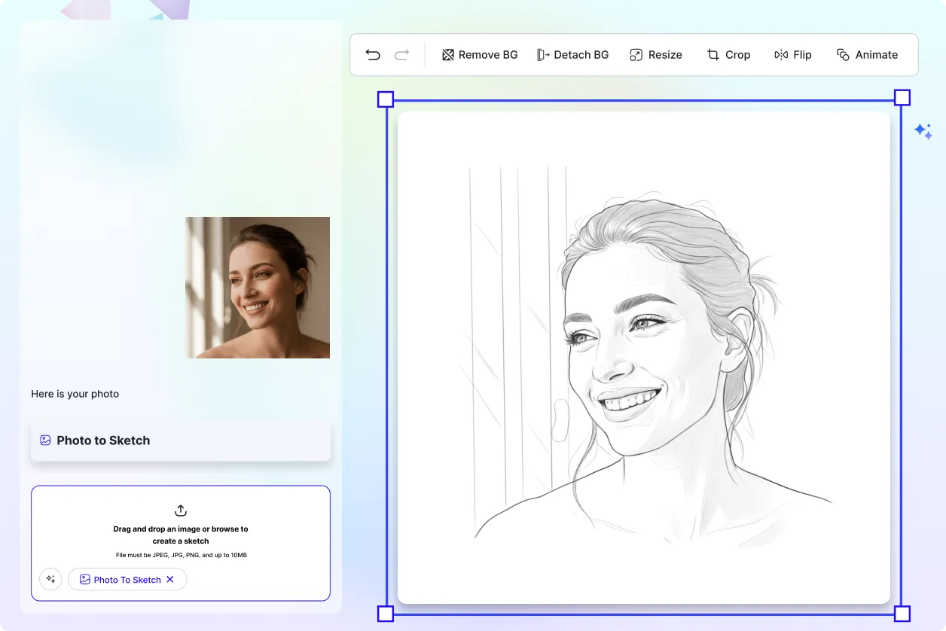946x631 pixels.
Task: Select the Detach BG tool
Action: pyautogui.click(x=573, y=54)
